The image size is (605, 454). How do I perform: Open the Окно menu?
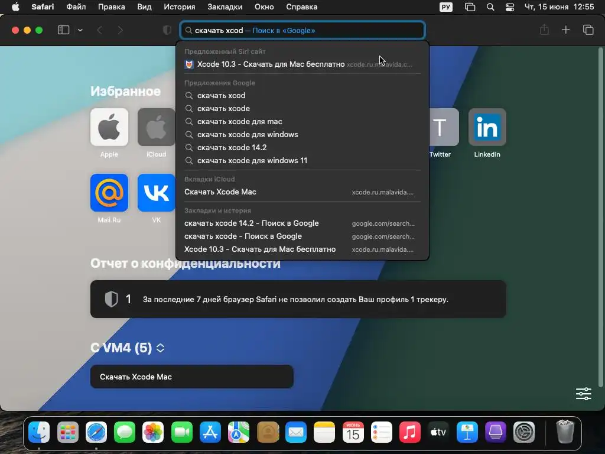point(264,7)
